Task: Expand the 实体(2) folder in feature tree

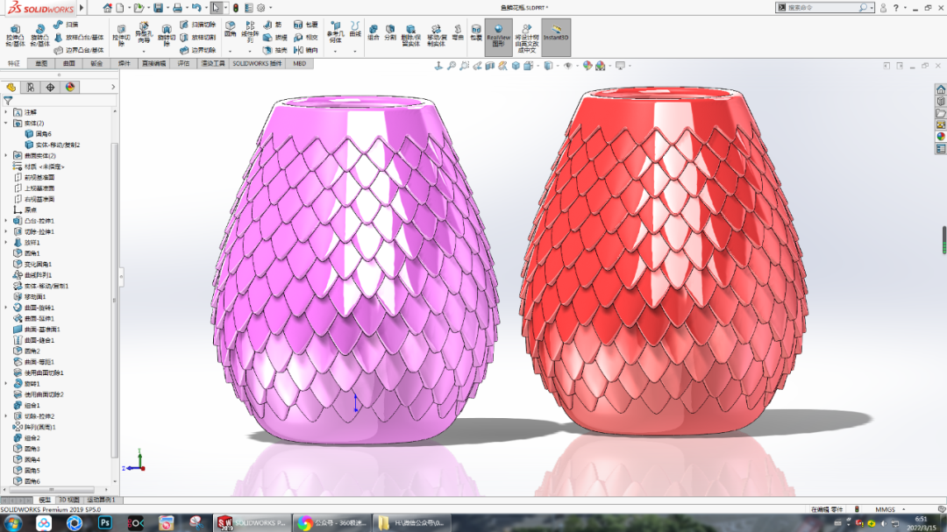Action: 6,123
